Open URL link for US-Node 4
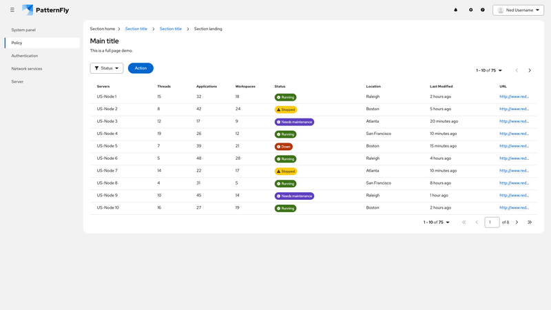Viewport: 551px width, 310px height. pos(514,134)
